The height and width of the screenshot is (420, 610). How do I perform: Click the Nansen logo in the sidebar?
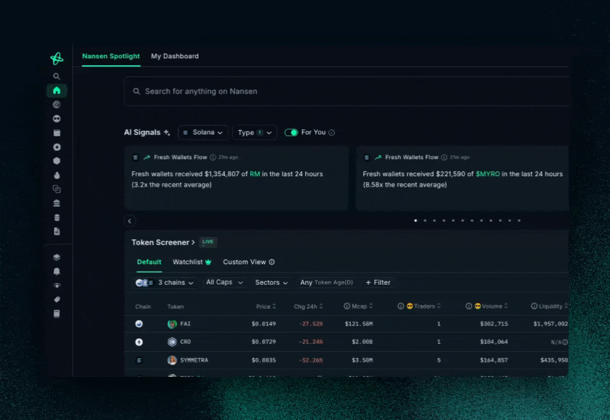(x=57, y=58)
